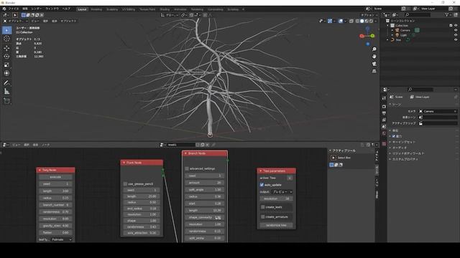The image size is (460, 258).
Task: Select the Add Cube tool
Action: point(6,101)
